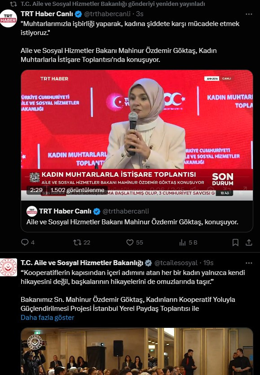Open more options for Bakanlık tweet

(249, 263)
